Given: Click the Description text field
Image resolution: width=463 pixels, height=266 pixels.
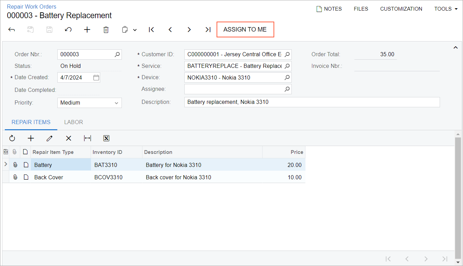Looking at the screenshot, I should 312,102.
